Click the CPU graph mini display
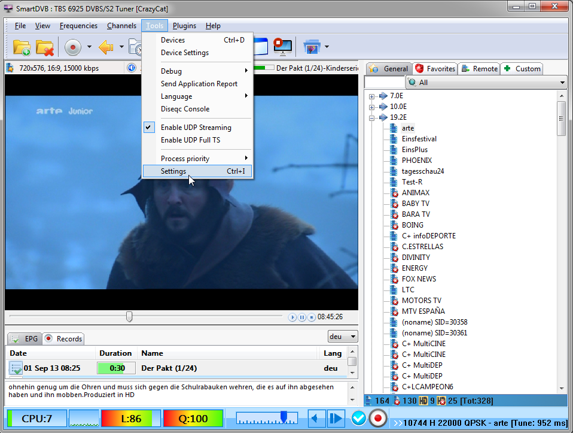 84,419
